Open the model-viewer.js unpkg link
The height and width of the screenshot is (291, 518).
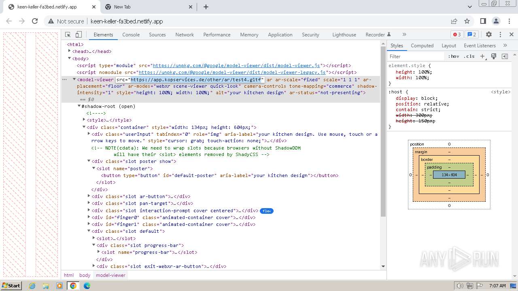[x=236, y=65]
